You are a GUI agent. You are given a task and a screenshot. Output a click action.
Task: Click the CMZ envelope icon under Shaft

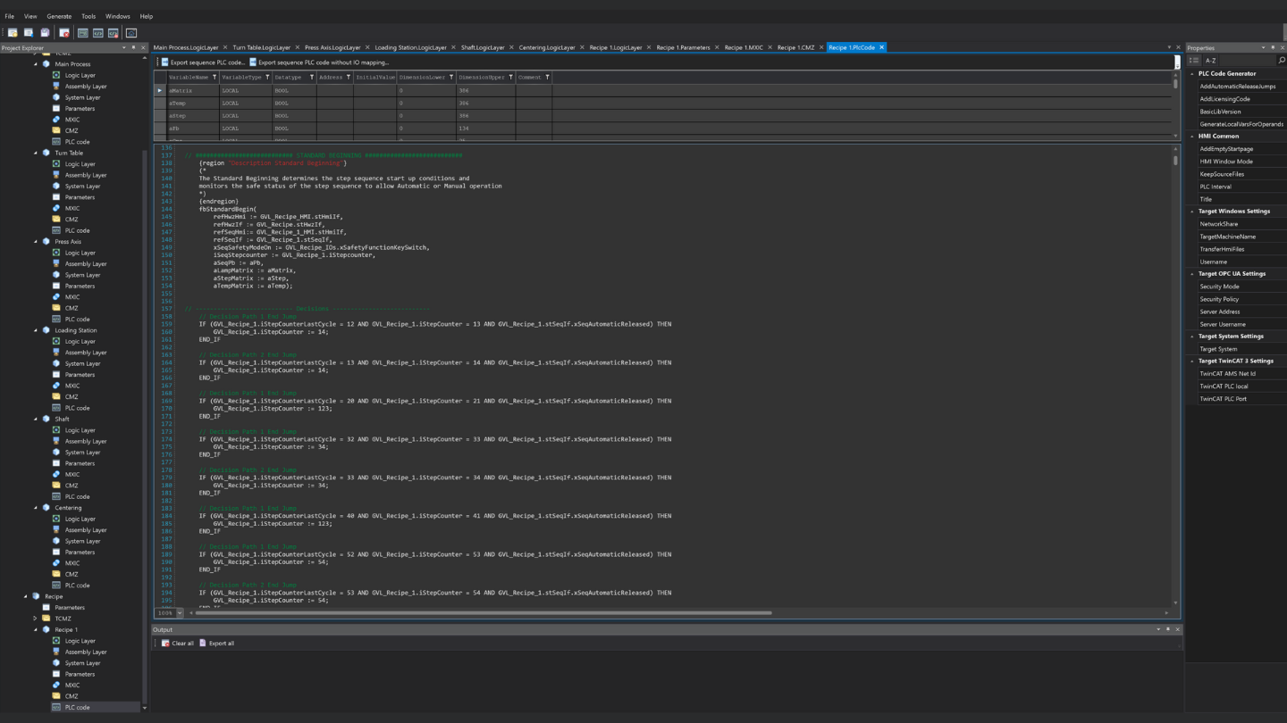pyautogui.click(x=56, y=486)
